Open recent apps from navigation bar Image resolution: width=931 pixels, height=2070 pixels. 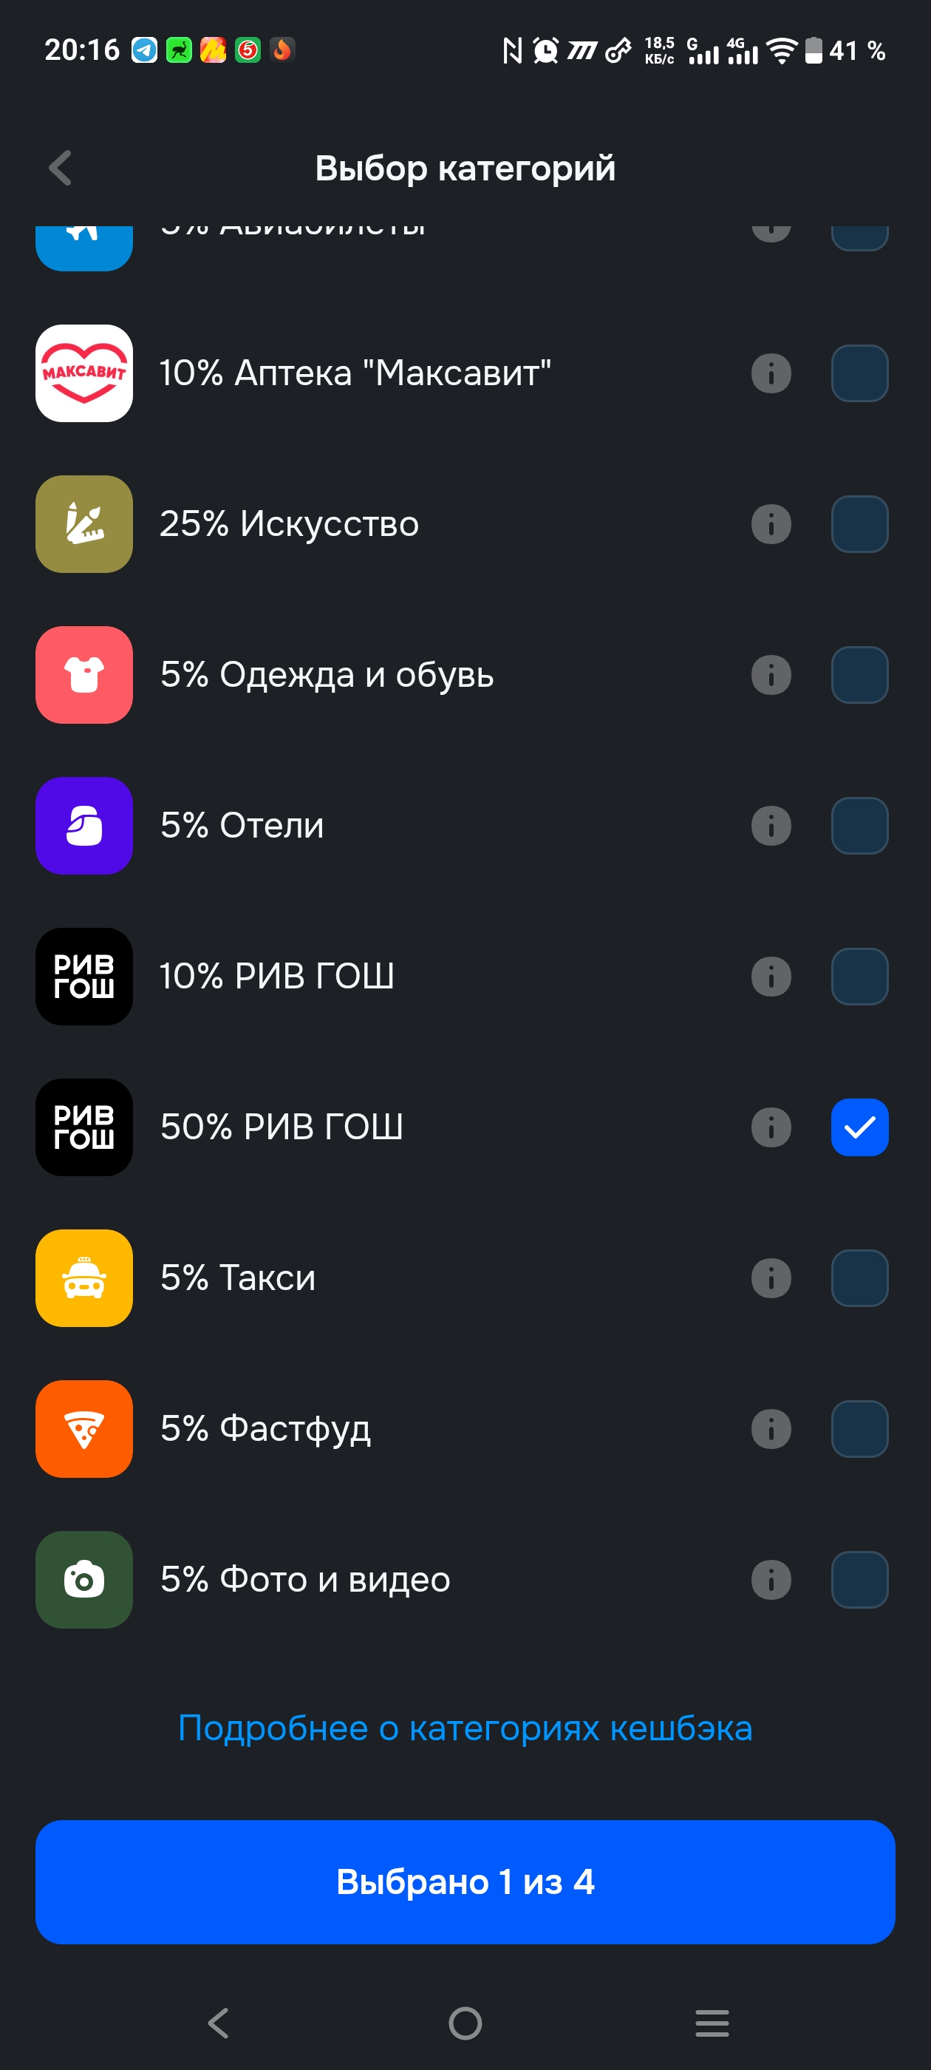click(712, 2023)
